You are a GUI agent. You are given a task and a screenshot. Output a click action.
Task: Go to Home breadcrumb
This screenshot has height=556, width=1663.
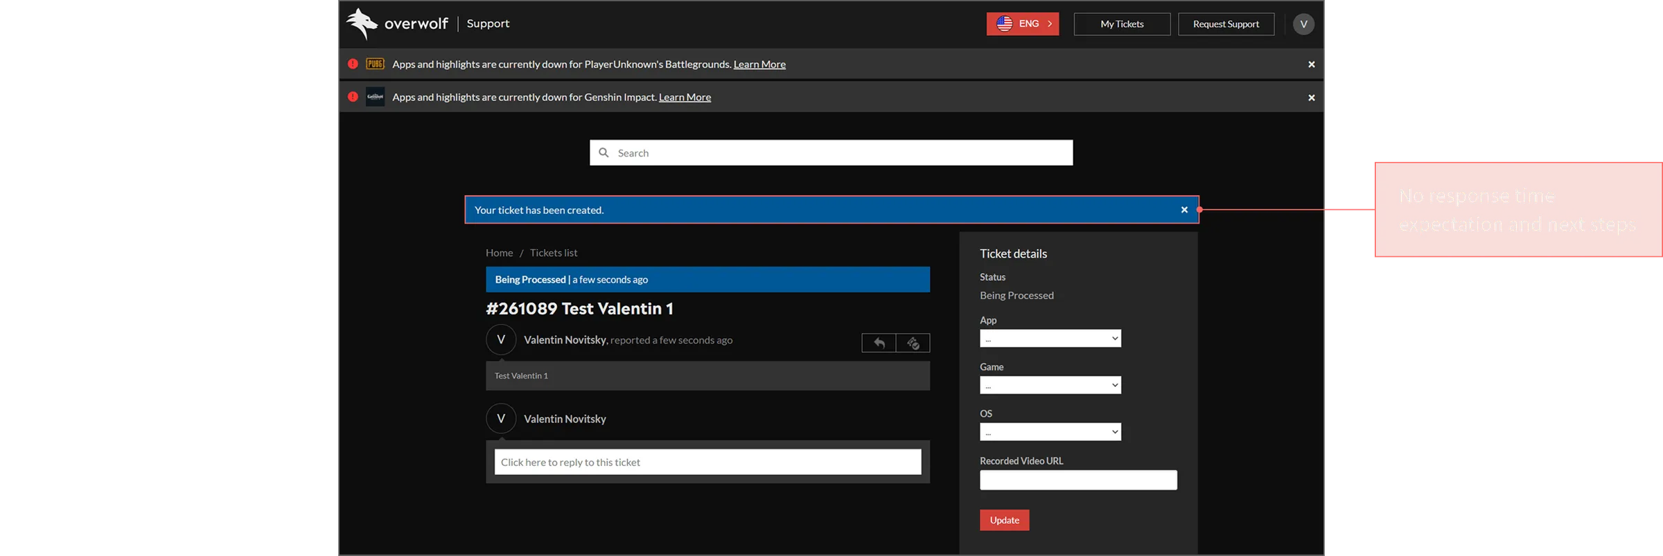pos(499,253)
